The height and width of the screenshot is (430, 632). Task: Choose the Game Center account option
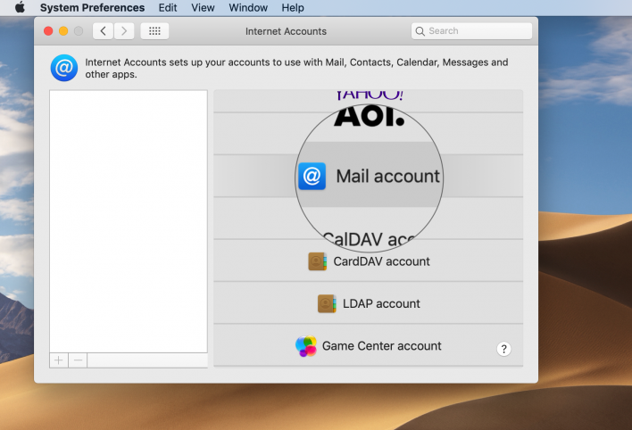point(369,345)
